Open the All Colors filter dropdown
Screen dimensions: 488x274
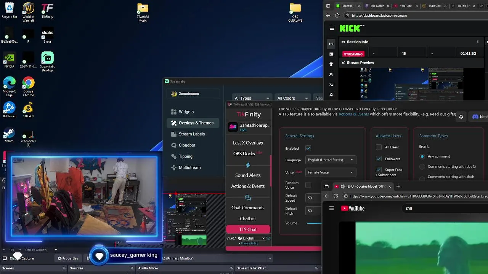click(x=292, y=98)
